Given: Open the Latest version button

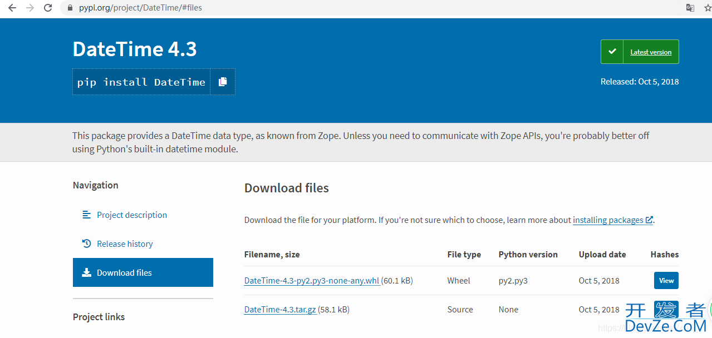Looking at the screenshot, I should click(x=640, y=52).
